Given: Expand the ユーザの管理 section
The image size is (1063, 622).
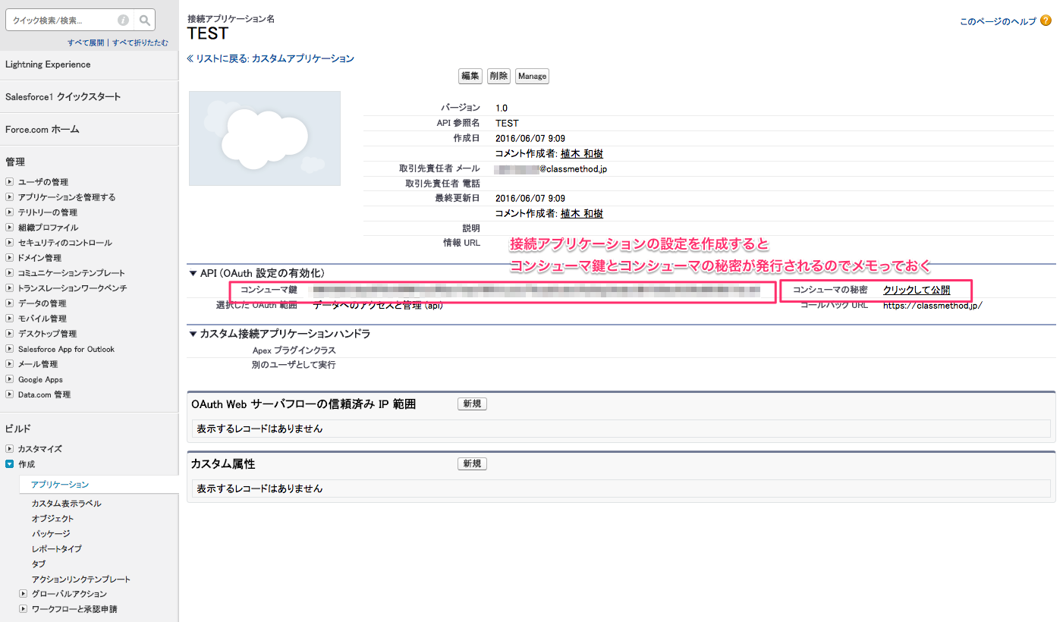Looking at the screenshot, I should 8,181.
